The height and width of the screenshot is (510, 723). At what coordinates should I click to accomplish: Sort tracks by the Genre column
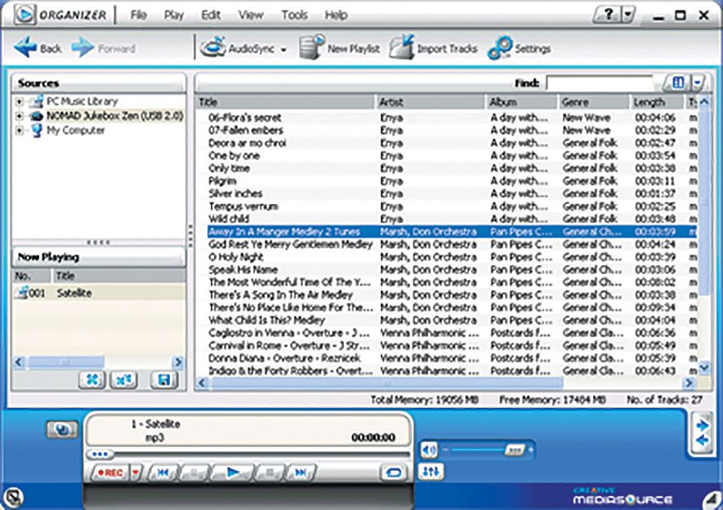click(594, 102)
